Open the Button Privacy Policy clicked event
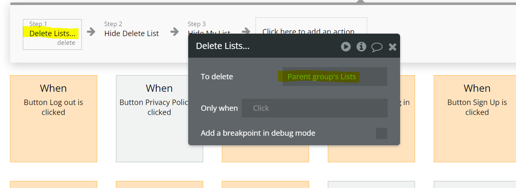 (160, 119)
